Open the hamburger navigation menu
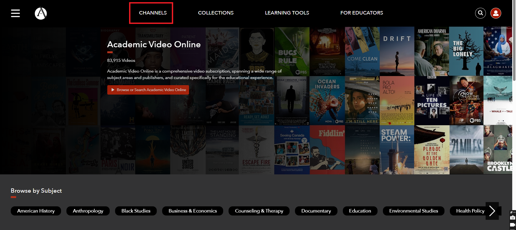 point(15,13)
